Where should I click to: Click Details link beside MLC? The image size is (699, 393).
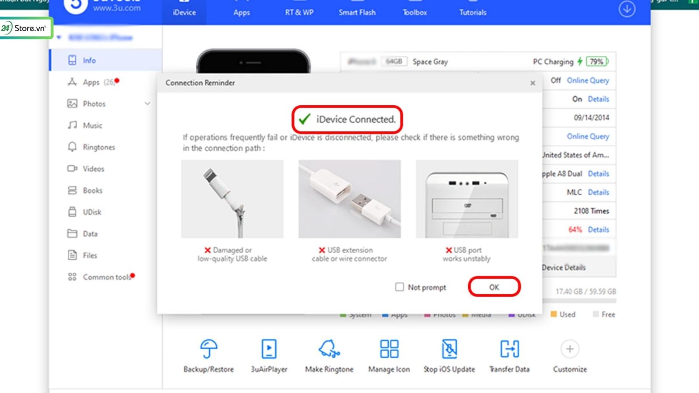click(598, 192)
